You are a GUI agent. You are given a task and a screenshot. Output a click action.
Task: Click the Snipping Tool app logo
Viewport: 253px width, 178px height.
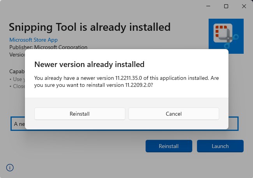[x=226, y=36]
